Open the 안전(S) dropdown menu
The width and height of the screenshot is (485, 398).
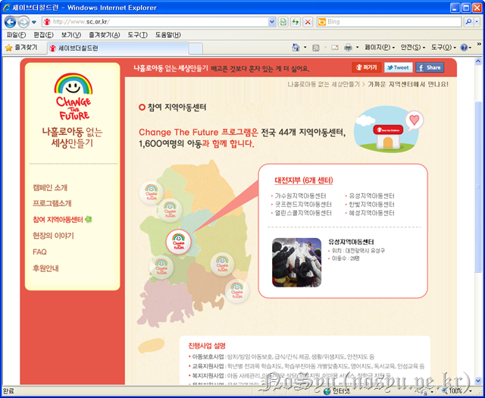[414, 47]
